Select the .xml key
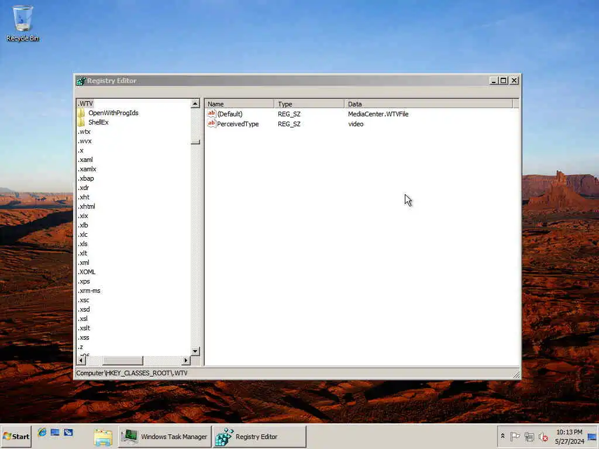 (84, 263)
